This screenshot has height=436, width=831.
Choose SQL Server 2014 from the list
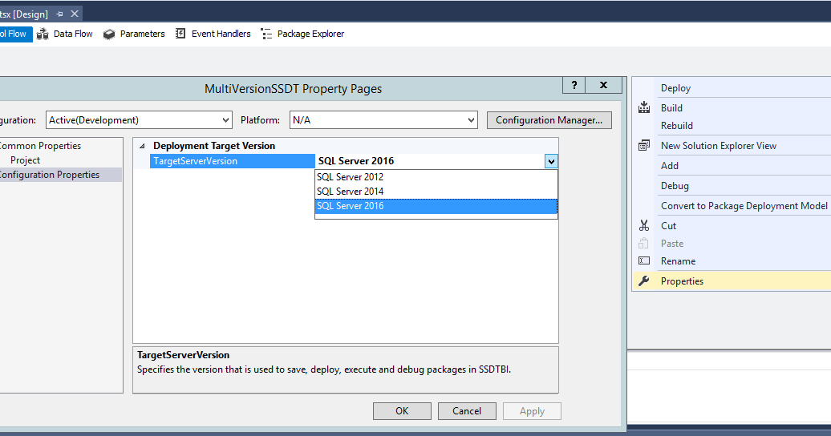[436, 192]
